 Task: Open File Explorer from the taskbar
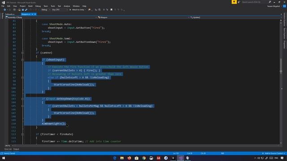(122, 158)
